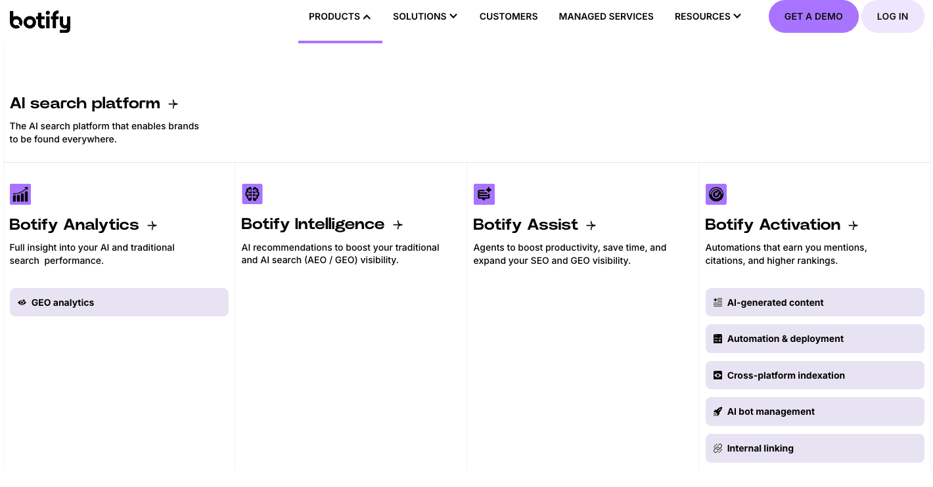
Task: Click the rocket icon beside AI bot management
Action: tap(717, 412)
